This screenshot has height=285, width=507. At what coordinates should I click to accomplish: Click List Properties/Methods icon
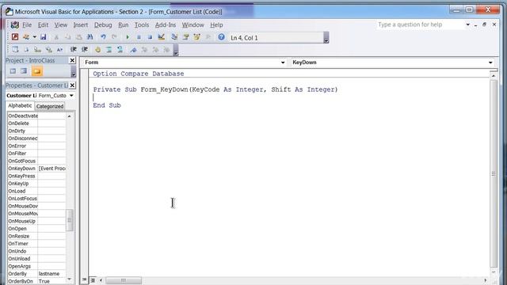point(15,50)
